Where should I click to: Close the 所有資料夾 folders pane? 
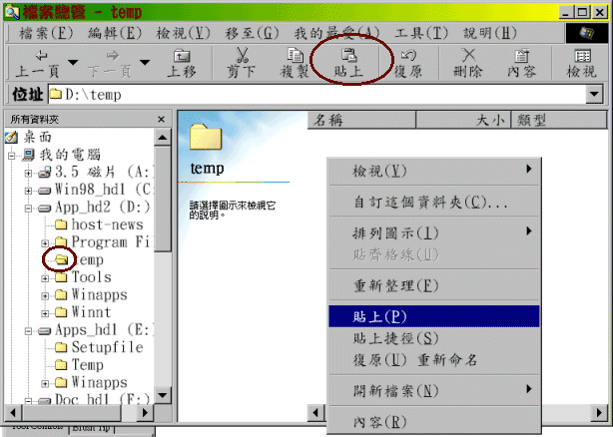click(x=163, y=120)
